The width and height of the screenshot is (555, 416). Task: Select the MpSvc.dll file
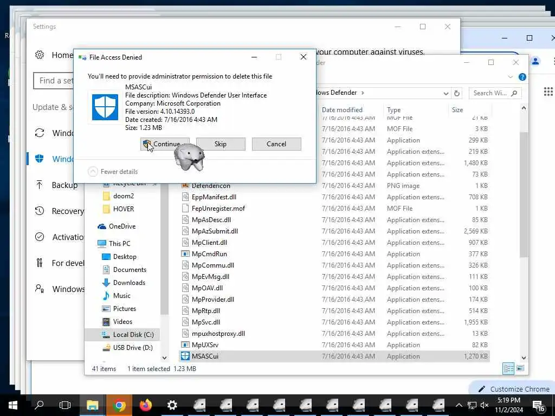tap(205, 322)
